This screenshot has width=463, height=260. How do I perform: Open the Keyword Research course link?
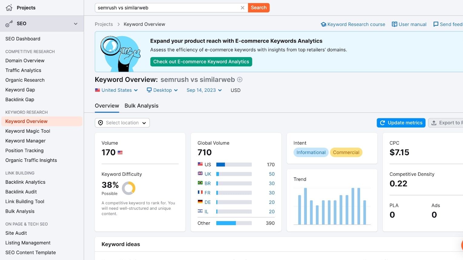[x=353, y=24]
